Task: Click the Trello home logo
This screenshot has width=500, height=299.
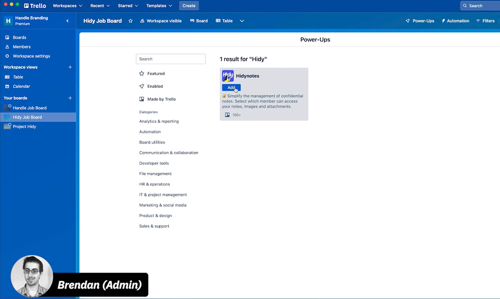Action: pos(35,6)
